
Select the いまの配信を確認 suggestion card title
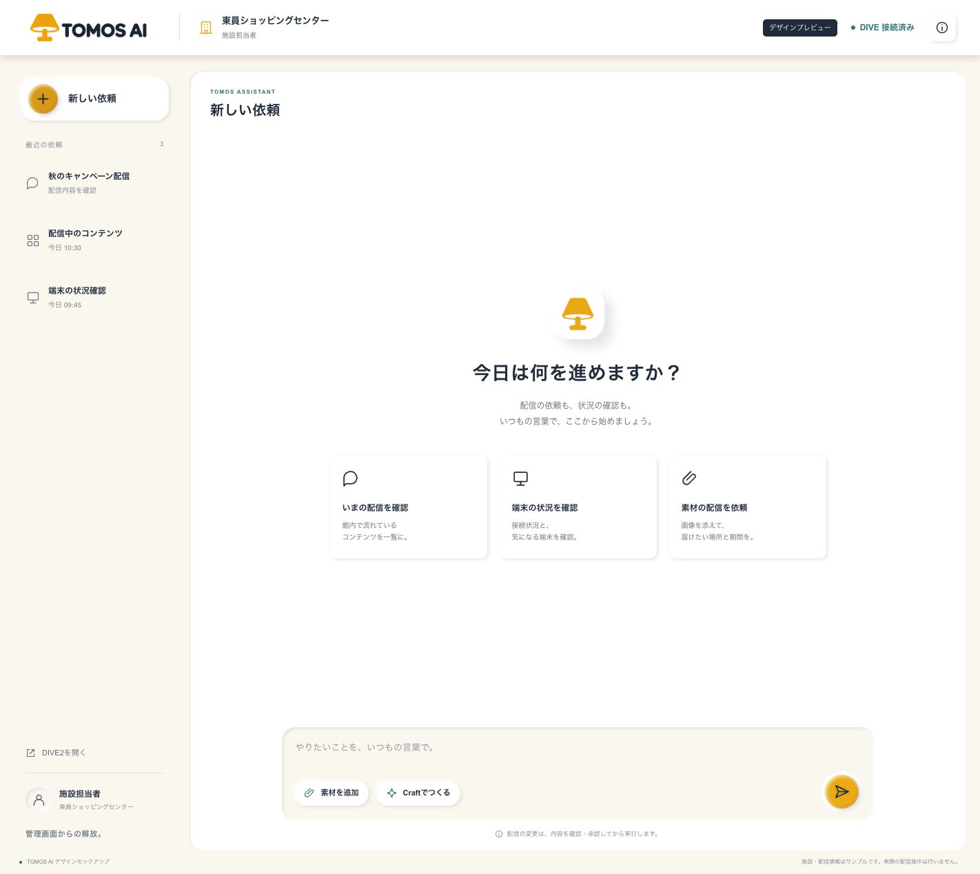pyautogui.click(x=375, y=507)
